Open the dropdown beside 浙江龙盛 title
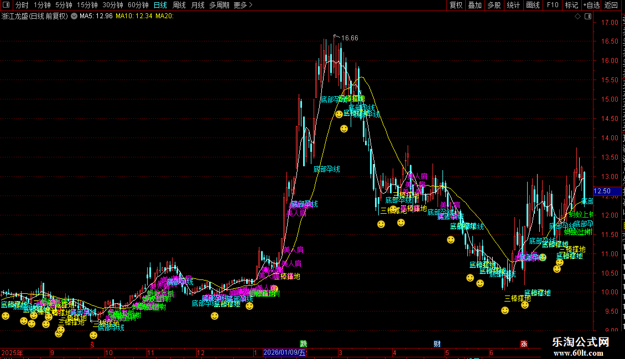625x359 pixels. [74, 16]
